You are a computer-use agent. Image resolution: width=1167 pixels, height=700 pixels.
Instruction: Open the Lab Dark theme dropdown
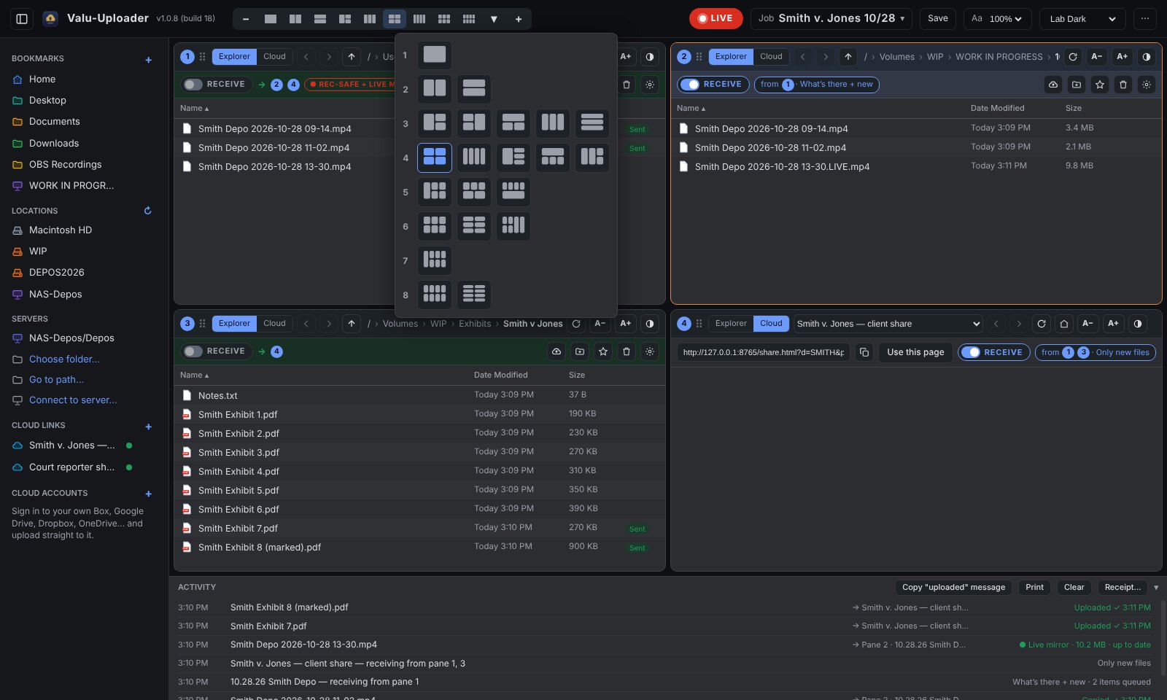click(x=1083, y=19)
